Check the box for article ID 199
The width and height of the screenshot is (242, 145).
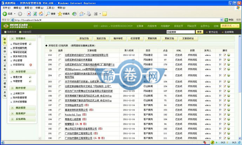click(60, 96)
